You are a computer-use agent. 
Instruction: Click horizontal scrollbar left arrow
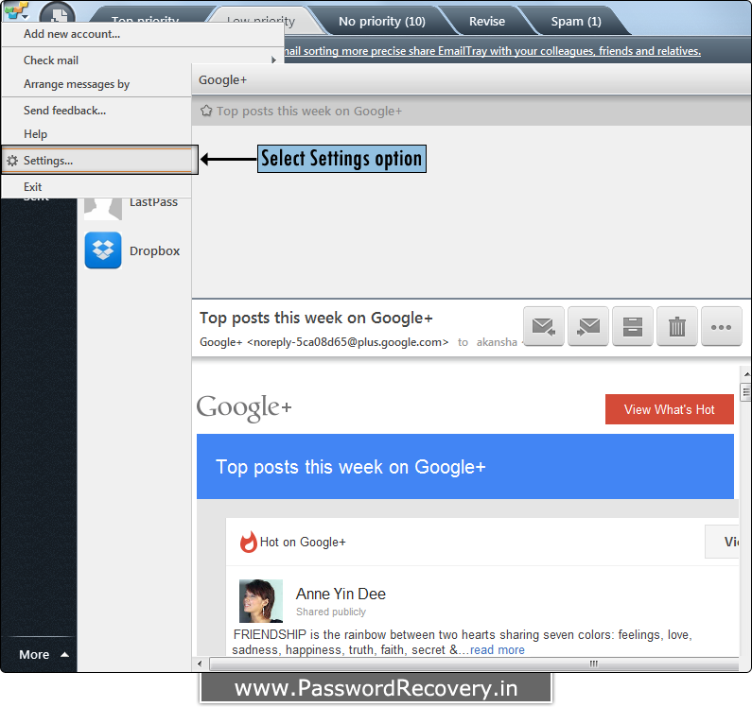pos(200,664)
